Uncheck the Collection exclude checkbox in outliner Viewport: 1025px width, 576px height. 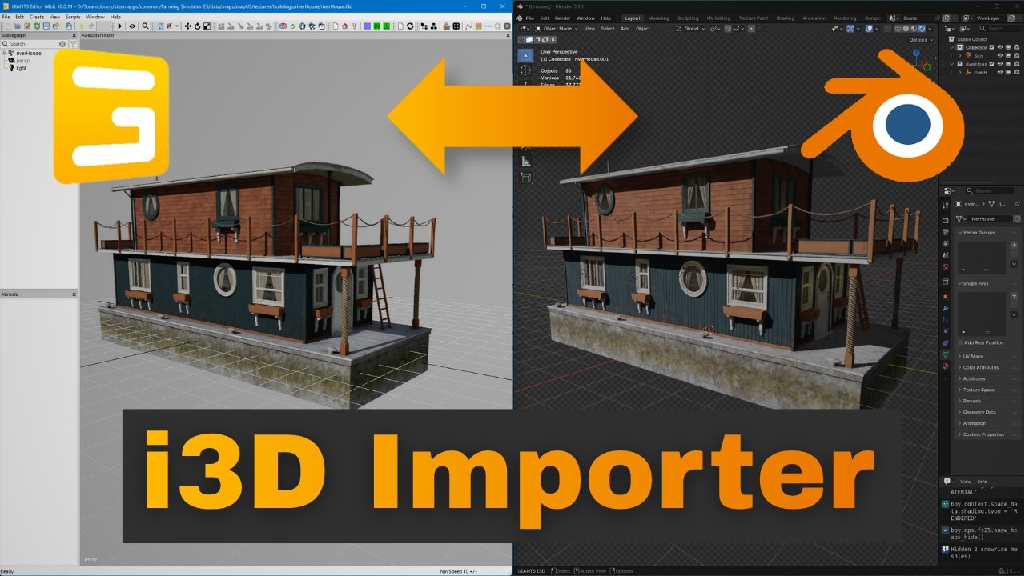point(991,47)
